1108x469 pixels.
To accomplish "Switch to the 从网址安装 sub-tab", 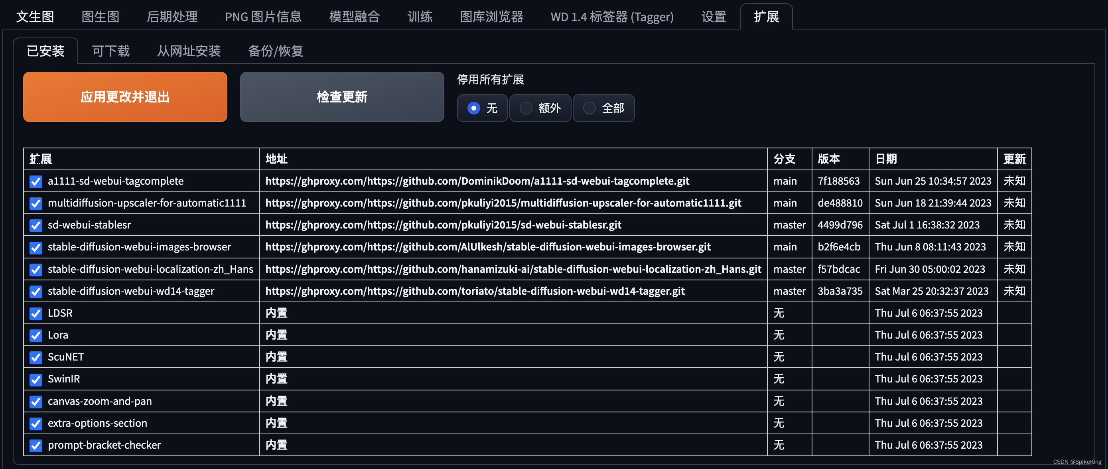I will 188,51.
